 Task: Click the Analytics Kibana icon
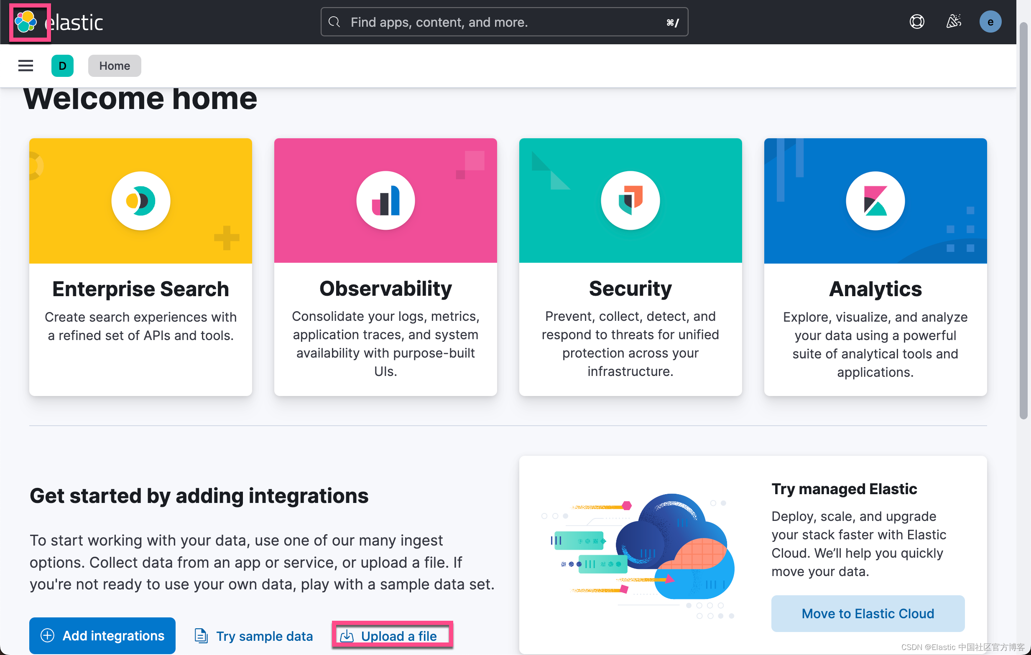875,200
